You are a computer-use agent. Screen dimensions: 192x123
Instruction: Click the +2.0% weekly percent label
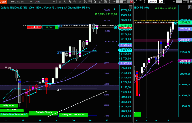point(107,20)
